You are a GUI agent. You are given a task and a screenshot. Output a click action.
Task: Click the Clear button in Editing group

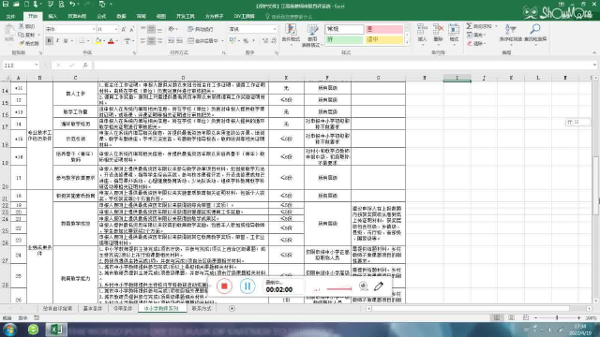tap(475, 44)
